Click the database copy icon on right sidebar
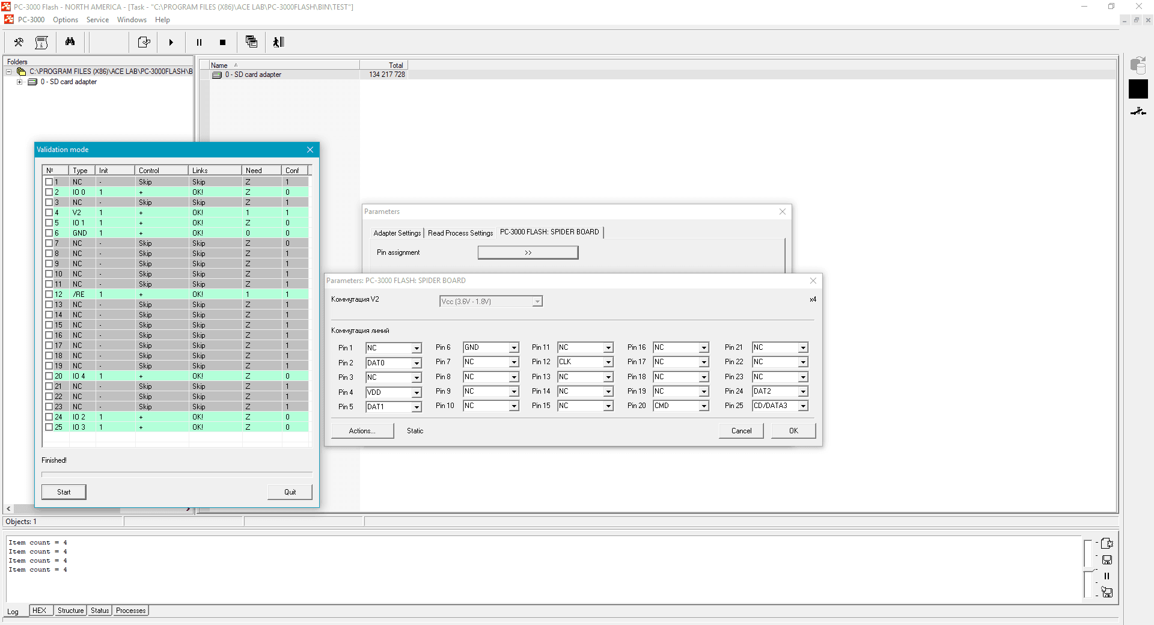 (1138, 65)
